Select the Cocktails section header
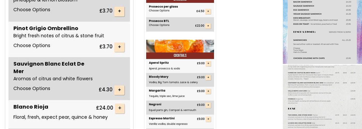This screenshot has height=129, width=362. point(180,55)
